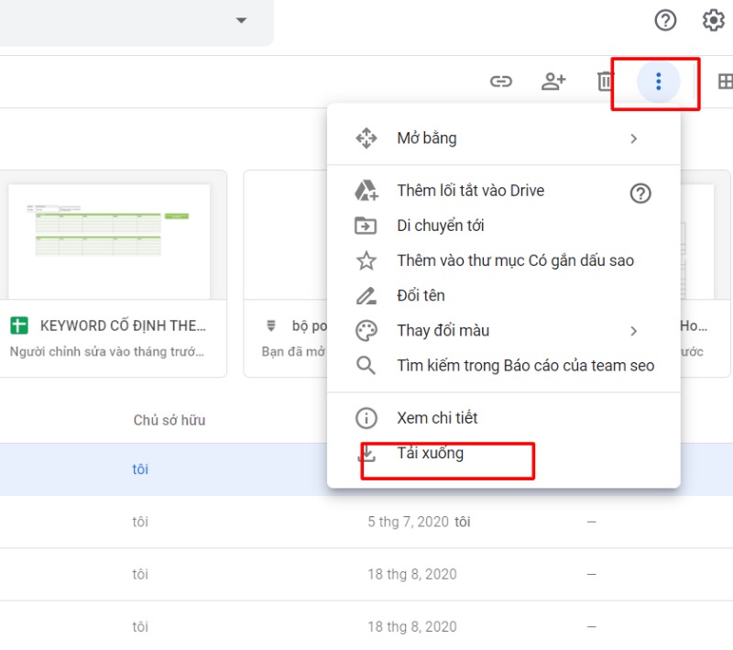
Task: Open the three-dot more actions menu
Action: tap(657, 81)
